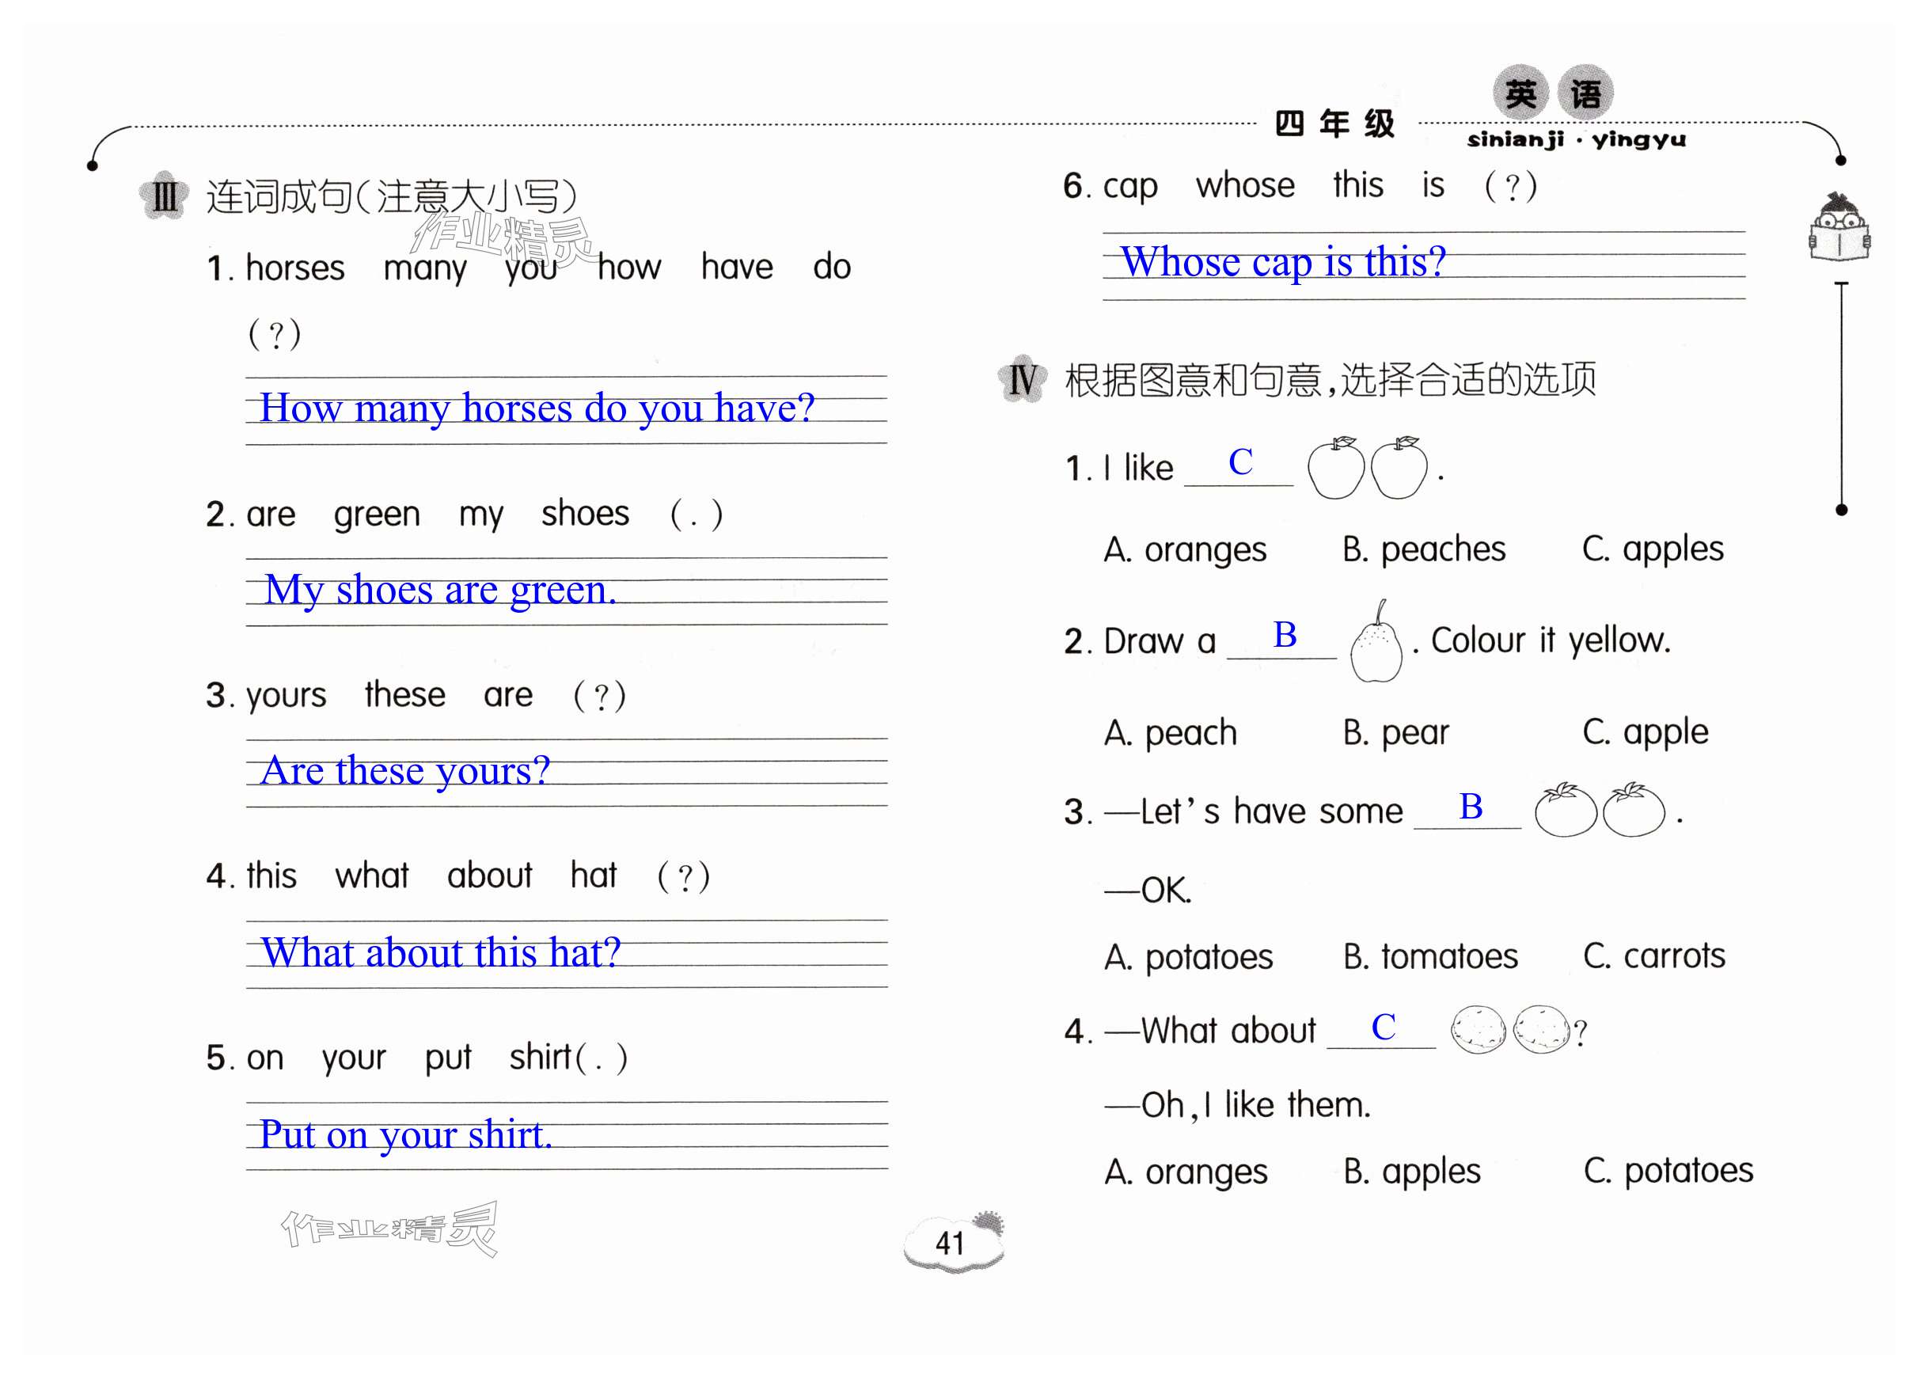This screenshot has width=1917, height=1379.
Task: Click the section IV flower badge
Action: pyautogui.click(x=1022, y=378)
